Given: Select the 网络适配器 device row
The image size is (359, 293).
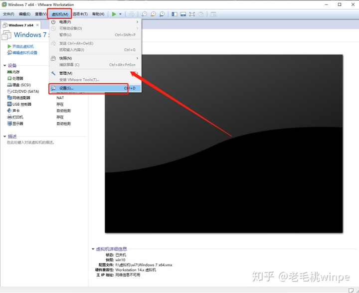Looking at the screenshot, I should click(18, 98).
